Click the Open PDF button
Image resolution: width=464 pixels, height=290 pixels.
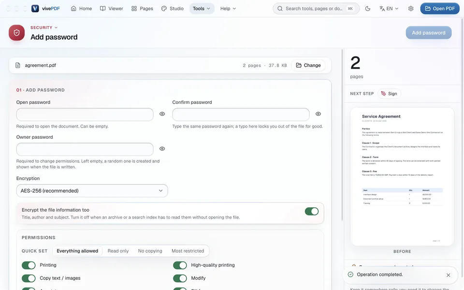click(440, 9)
